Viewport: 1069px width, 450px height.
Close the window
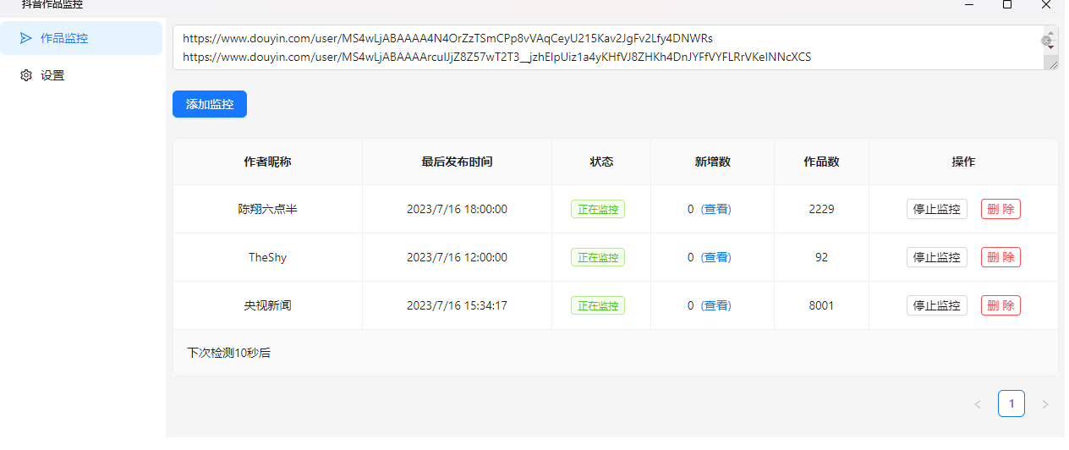[1047, 4]
